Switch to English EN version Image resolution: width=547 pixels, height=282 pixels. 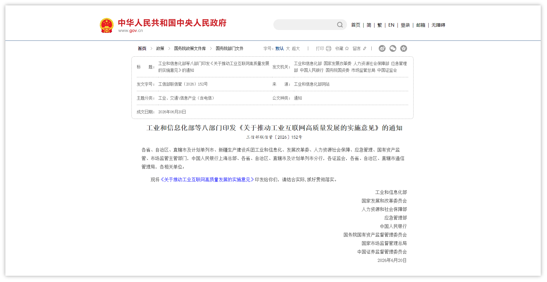[391, 25]
